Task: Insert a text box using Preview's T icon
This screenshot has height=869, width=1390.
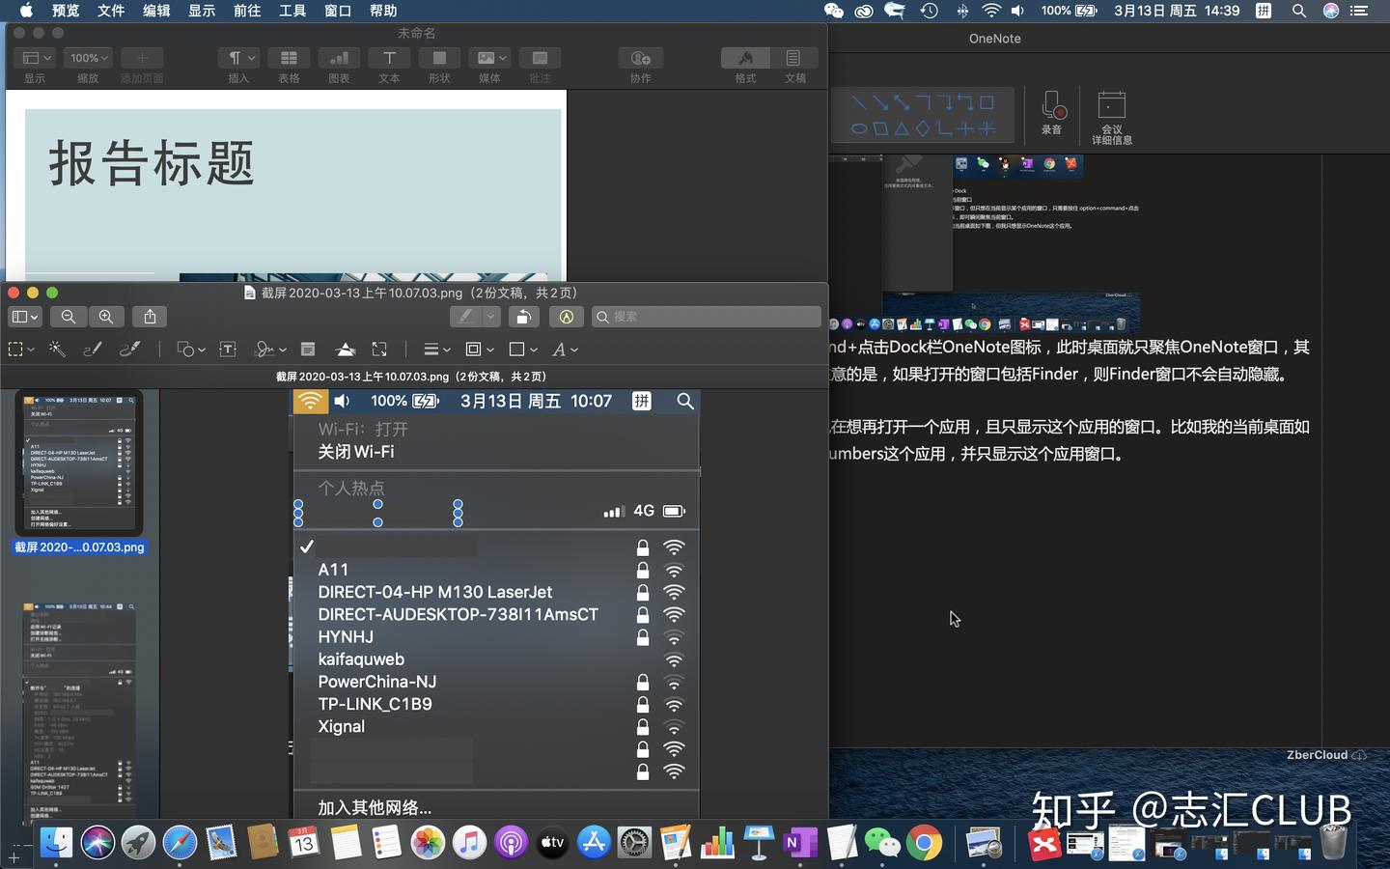Action: click(x=229, y=349)
